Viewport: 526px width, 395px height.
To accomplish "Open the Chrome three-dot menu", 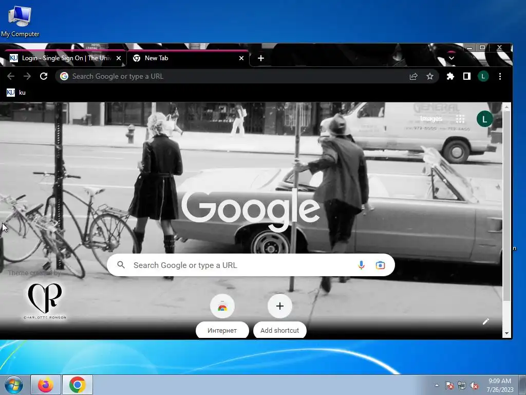I will pos(500,76).
